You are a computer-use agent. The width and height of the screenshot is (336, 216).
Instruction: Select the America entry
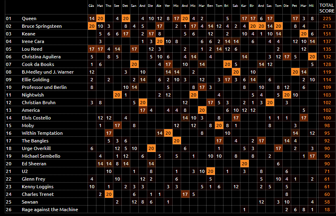31,110
